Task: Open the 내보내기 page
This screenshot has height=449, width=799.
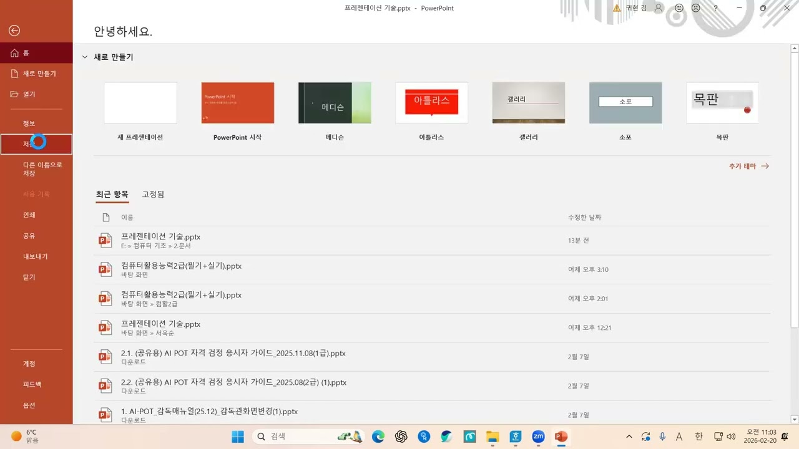Action: pos(36,256)
